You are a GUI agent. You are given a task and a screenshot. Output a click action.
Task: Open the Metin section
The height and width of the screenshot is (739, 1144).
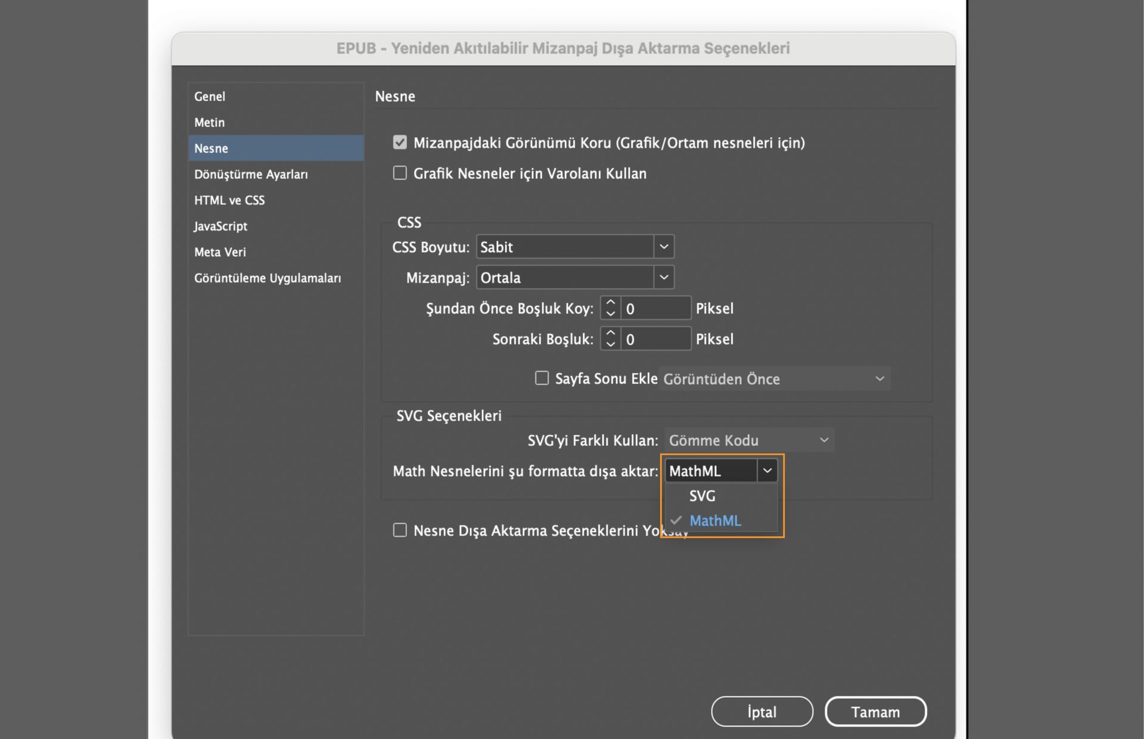pyautogui.click(x=210, y=122)
